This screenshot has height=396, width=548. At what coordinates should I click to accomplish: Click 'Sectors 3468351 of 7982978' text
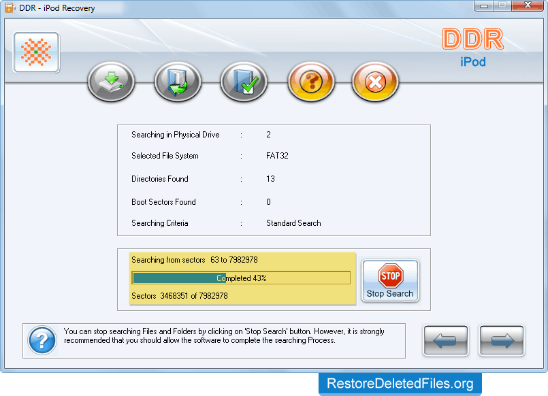180,296
